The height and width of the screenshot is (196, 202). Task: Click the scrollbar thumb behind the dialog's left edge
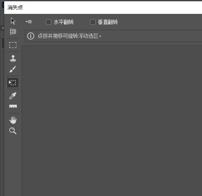[3, 43]
